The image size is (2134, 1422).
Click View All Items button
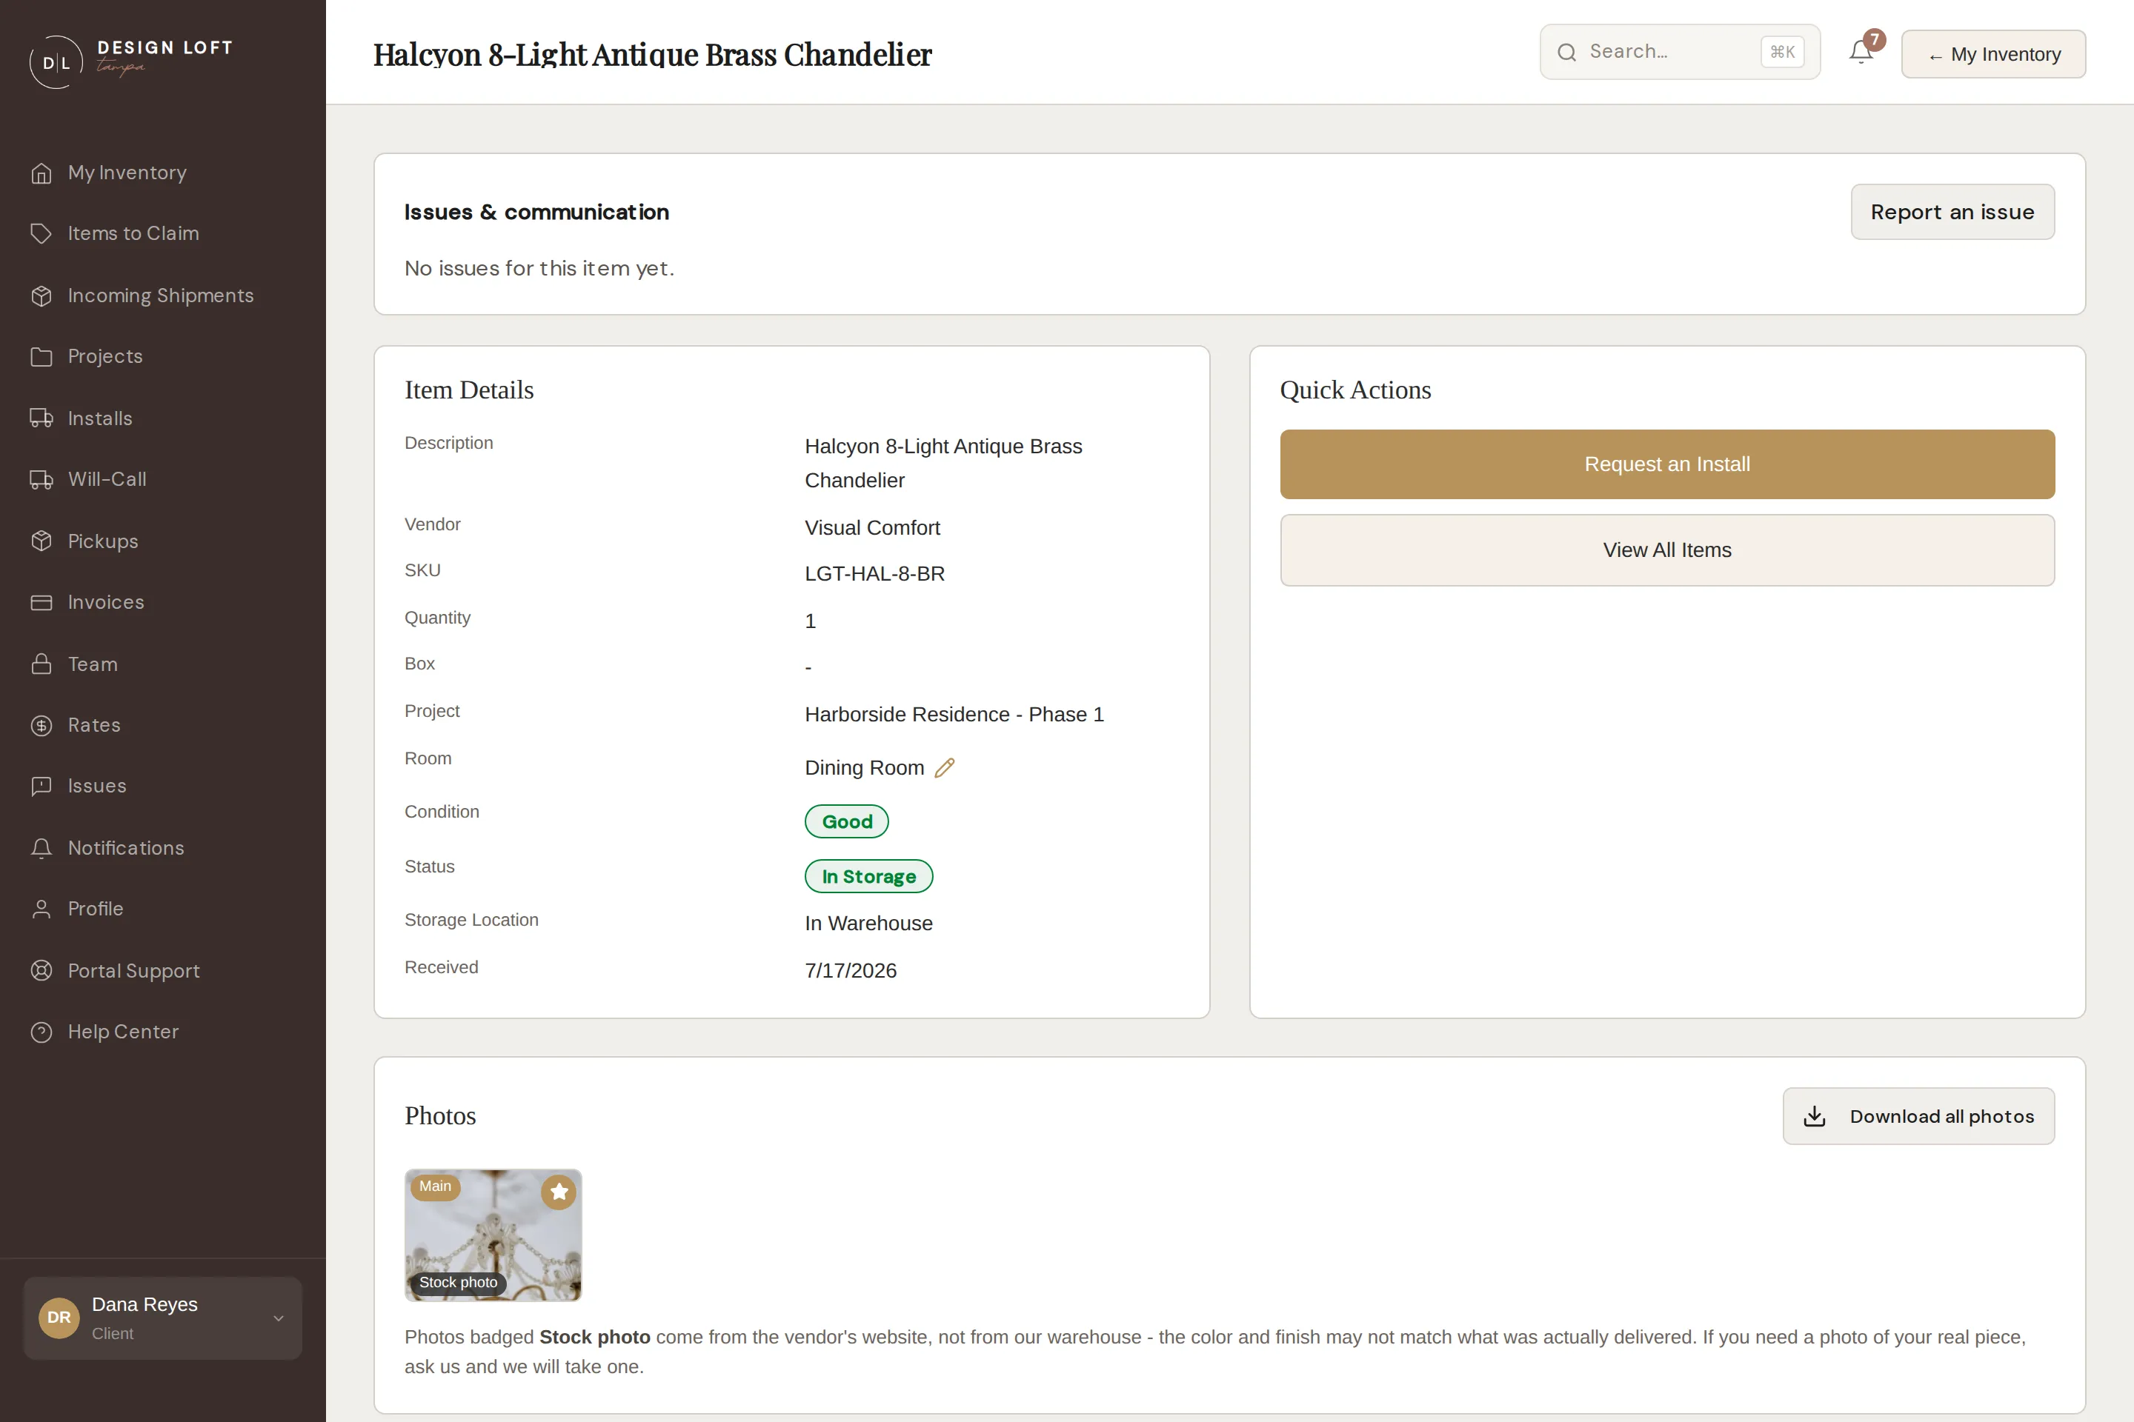tap(1666, 550)
